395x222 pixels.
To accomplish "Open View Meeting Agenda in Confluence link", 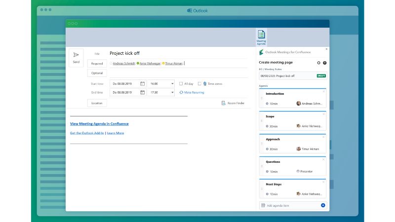I will click(x=99, y=124).
